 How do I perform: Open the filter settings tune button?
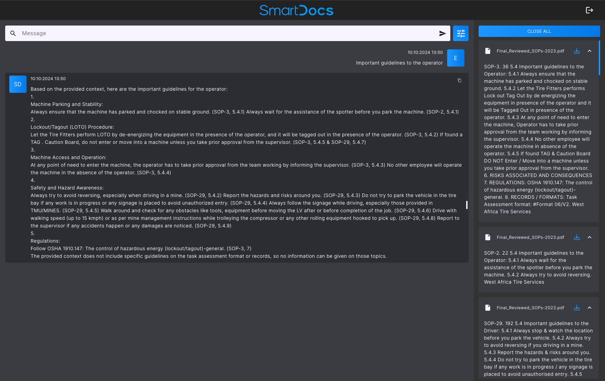(461, 33)
